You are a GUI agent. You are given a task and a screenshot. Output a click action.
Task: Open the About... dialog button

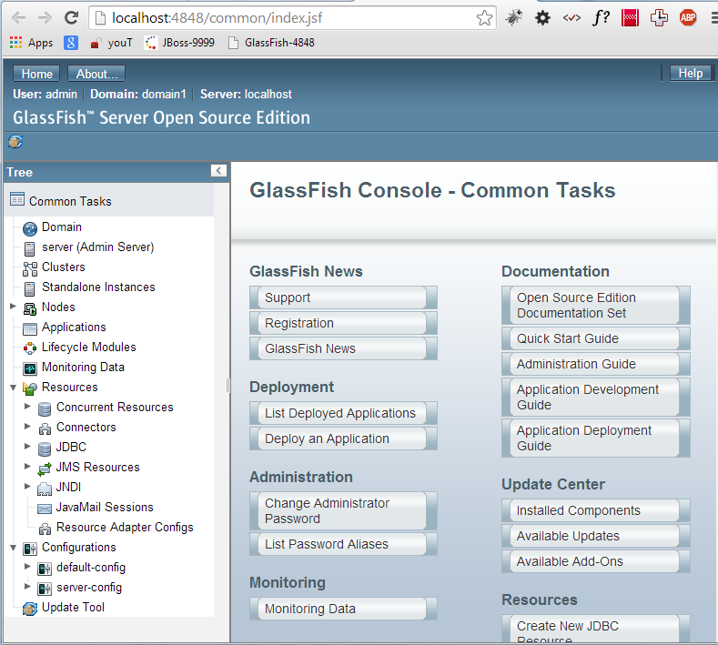click(x=96, y=74)
